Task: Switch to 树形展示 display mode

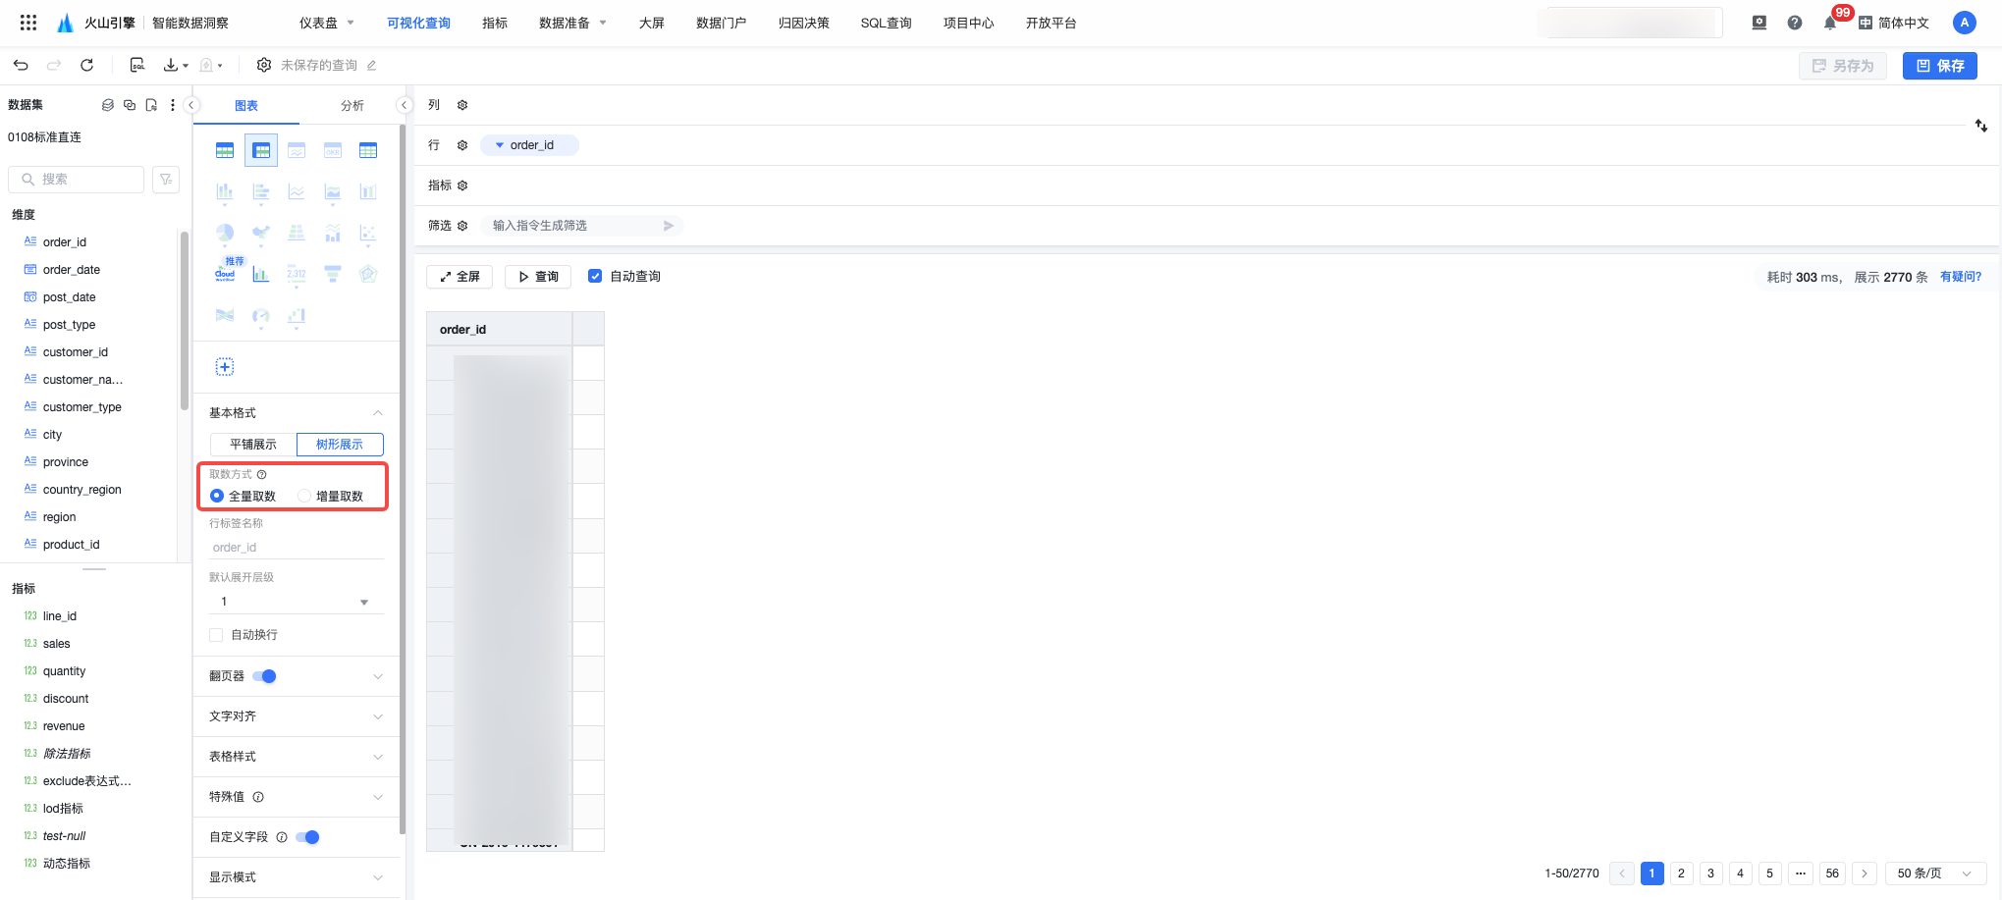Action: 340,445
